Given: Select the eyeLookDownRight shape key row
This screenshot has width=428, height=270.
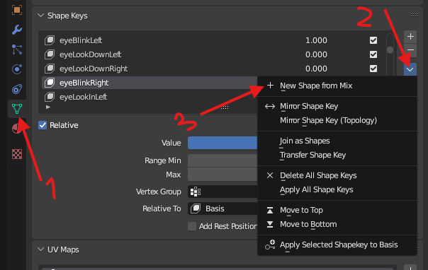Looking at the screenshot, I should tap(213, 69).
